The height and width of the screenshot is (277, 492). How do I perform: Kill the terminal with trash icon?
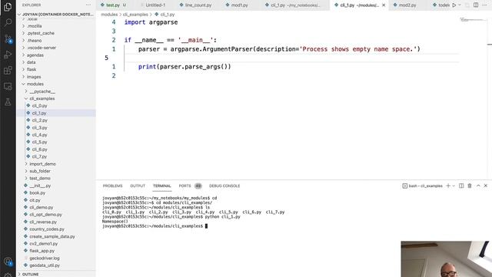470,185
